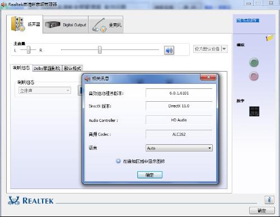Select the green analog audio jack
The height and width of the screenshot is (217, 280).
coord(254,62)
